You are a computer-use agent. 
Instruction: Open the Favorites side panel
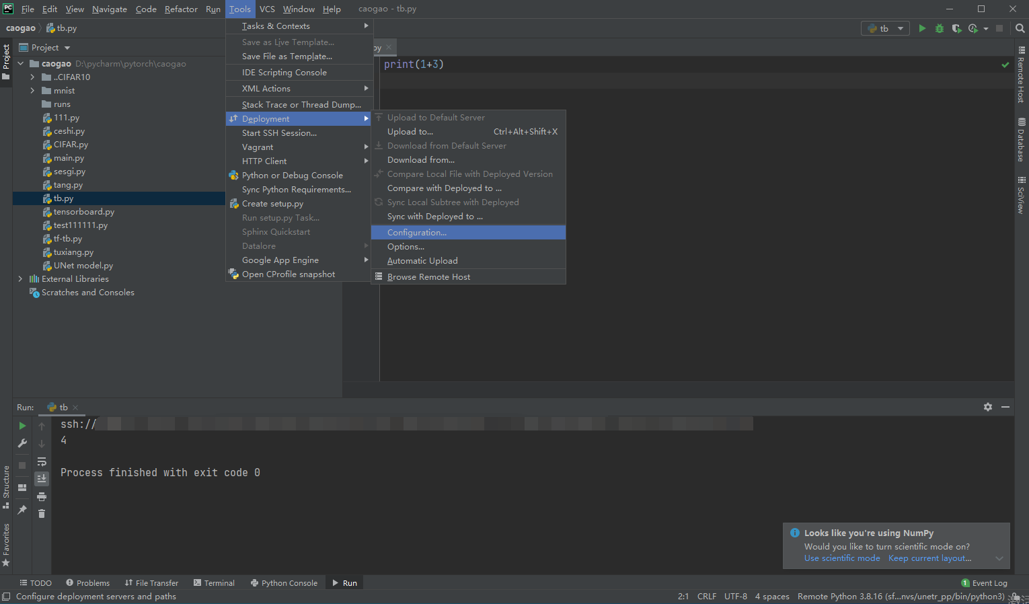[x=6, y=544]
